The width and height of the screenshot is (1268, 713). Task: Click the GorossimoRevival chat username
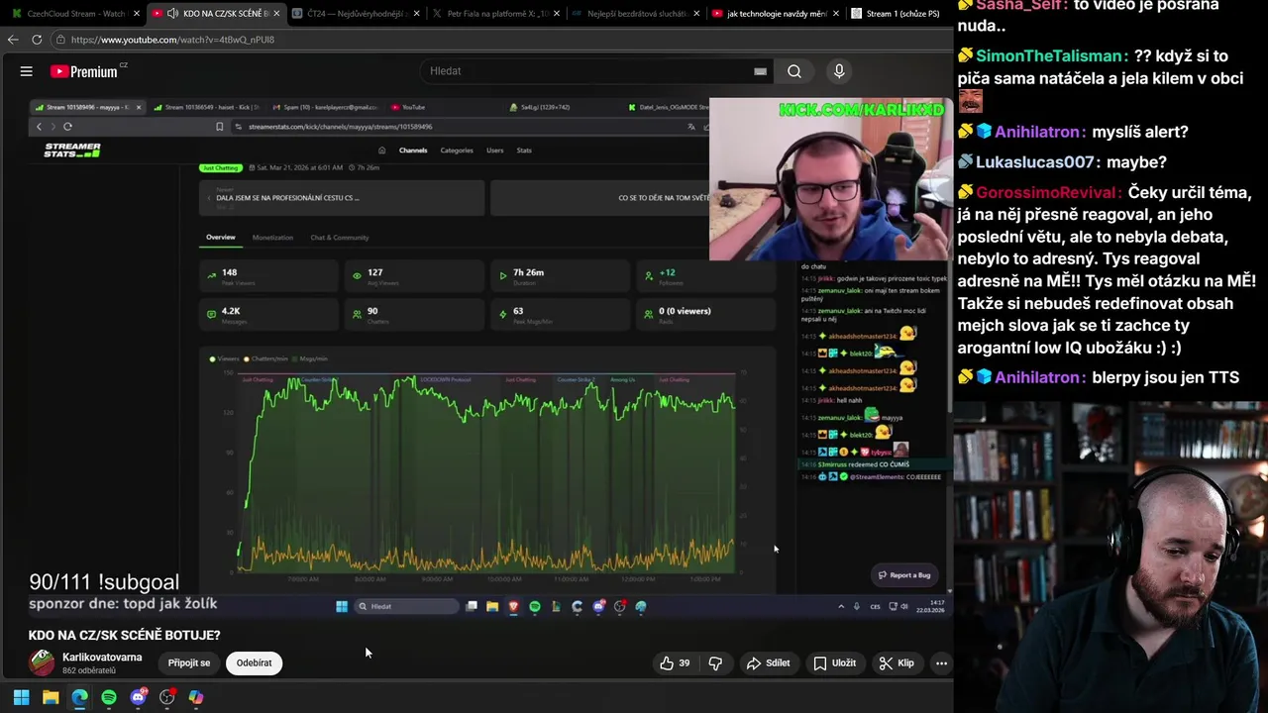tap(1048, 193)
